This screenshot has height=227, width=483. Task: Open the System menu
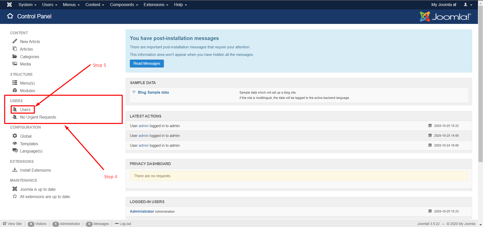click(27, 5)
